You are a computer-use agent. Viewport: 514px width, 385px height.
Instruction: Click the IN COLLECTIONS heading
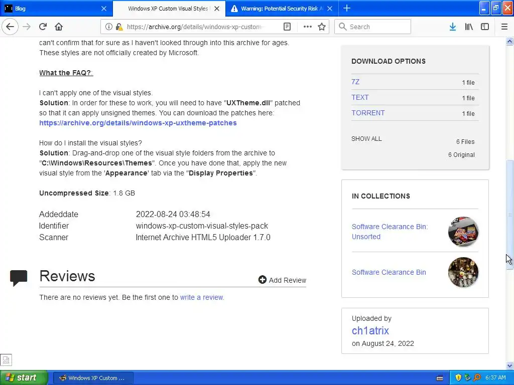click(x=380, y=196)
